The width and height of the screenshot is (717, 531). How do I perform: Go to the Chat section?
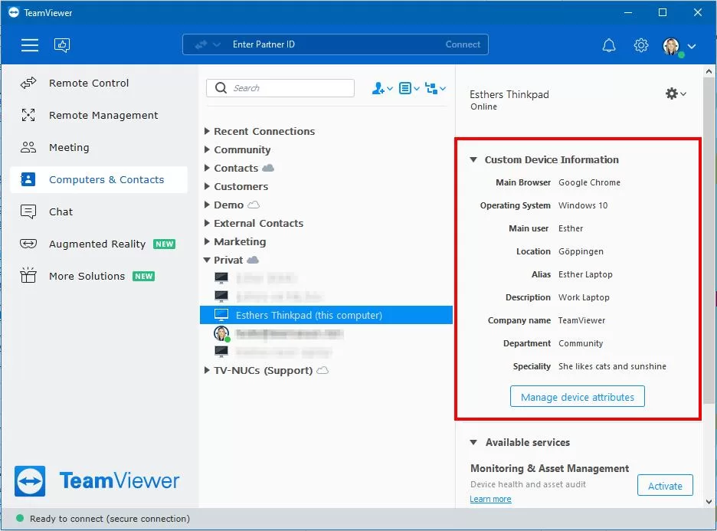pyautogui.click(x=61, y=211)
